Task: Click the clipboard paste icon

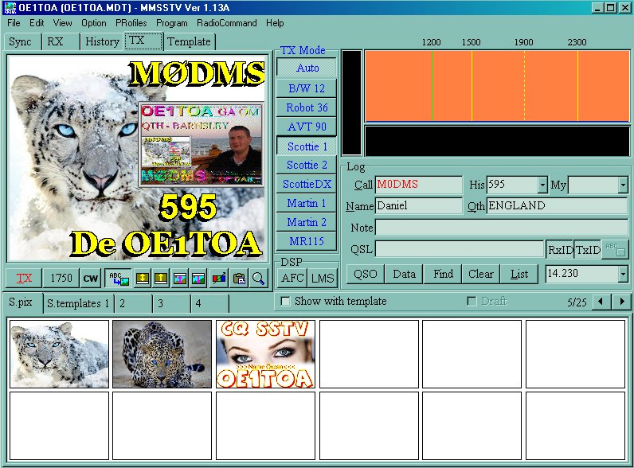Action: click(x=238, y=279)
